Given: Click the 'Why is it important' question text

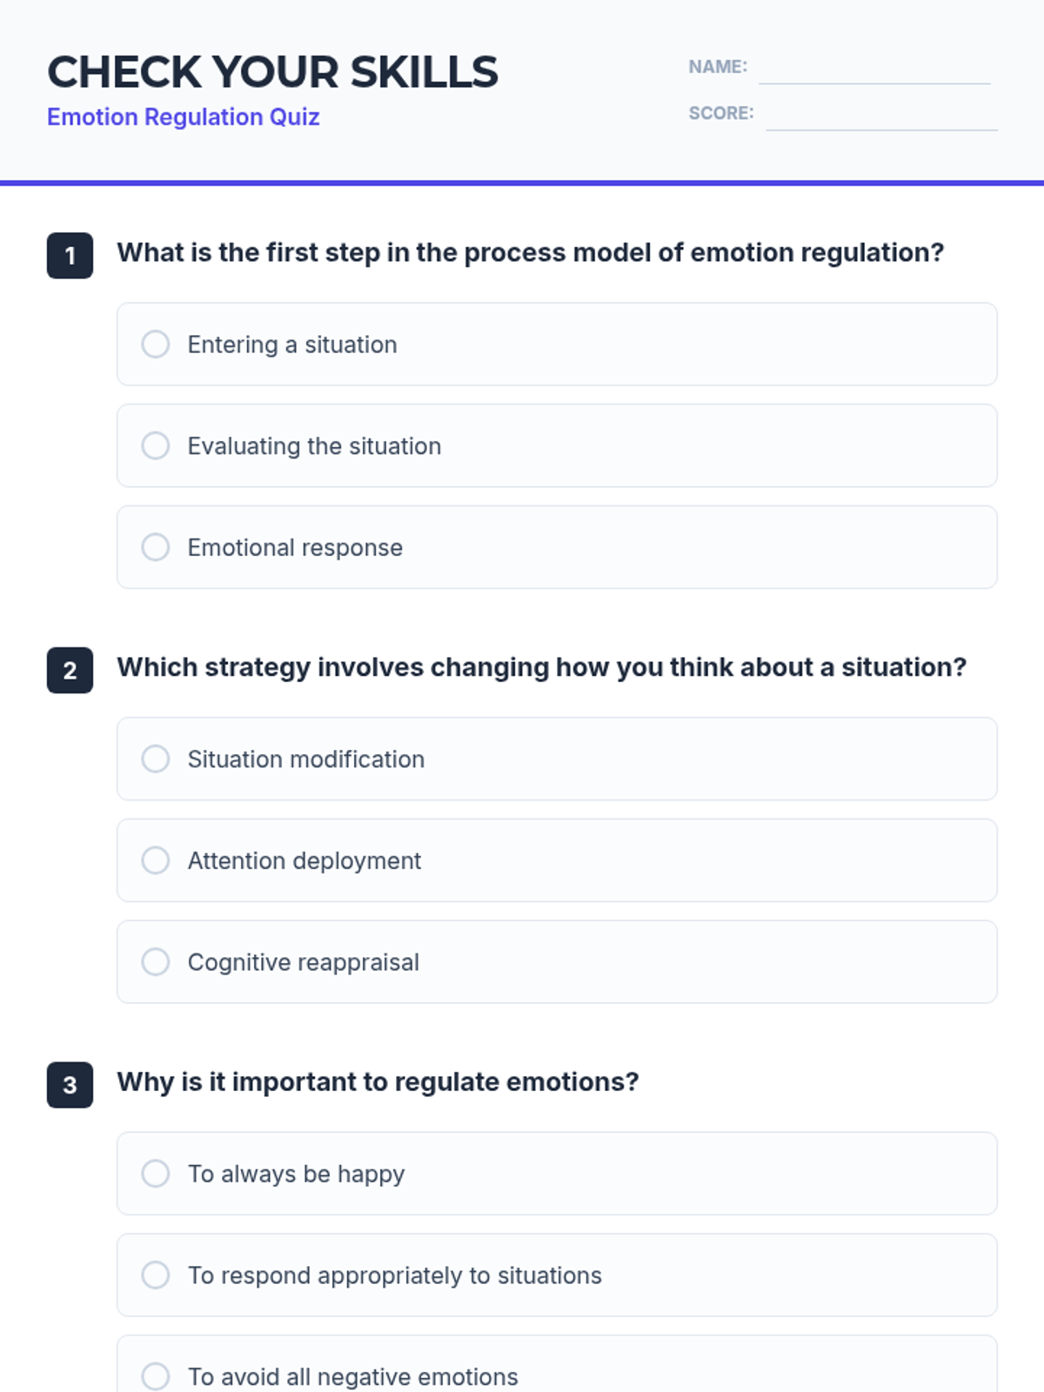Looking at the screenshot, I should pos(378,1081).
